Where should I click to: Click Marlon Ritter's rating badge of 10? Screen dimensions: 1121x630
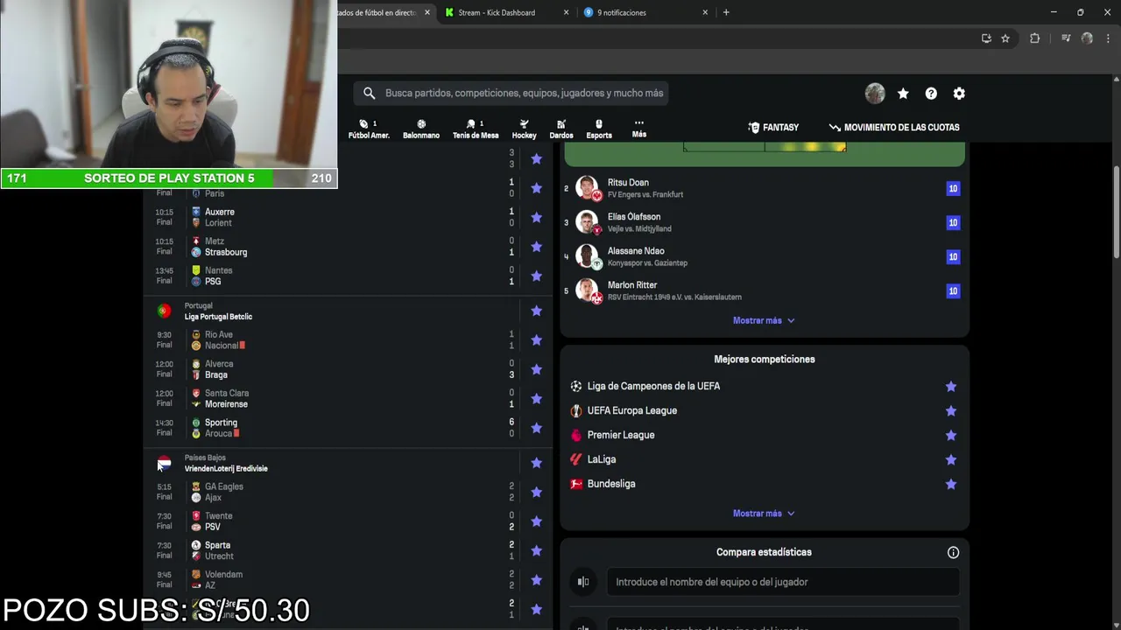coord(953,290)
